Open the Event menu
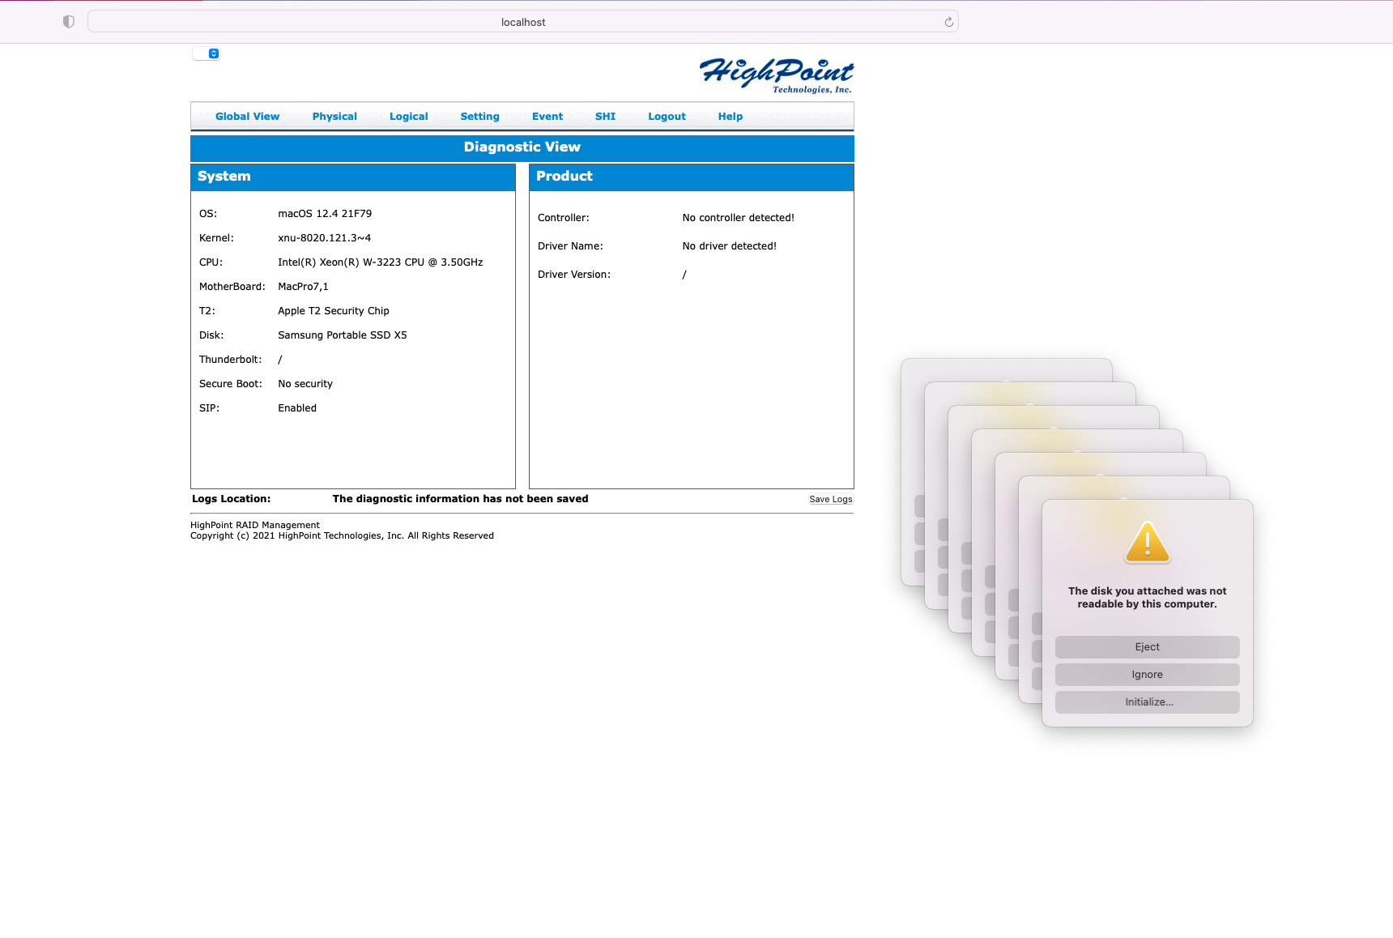 (x=547, y=117)
